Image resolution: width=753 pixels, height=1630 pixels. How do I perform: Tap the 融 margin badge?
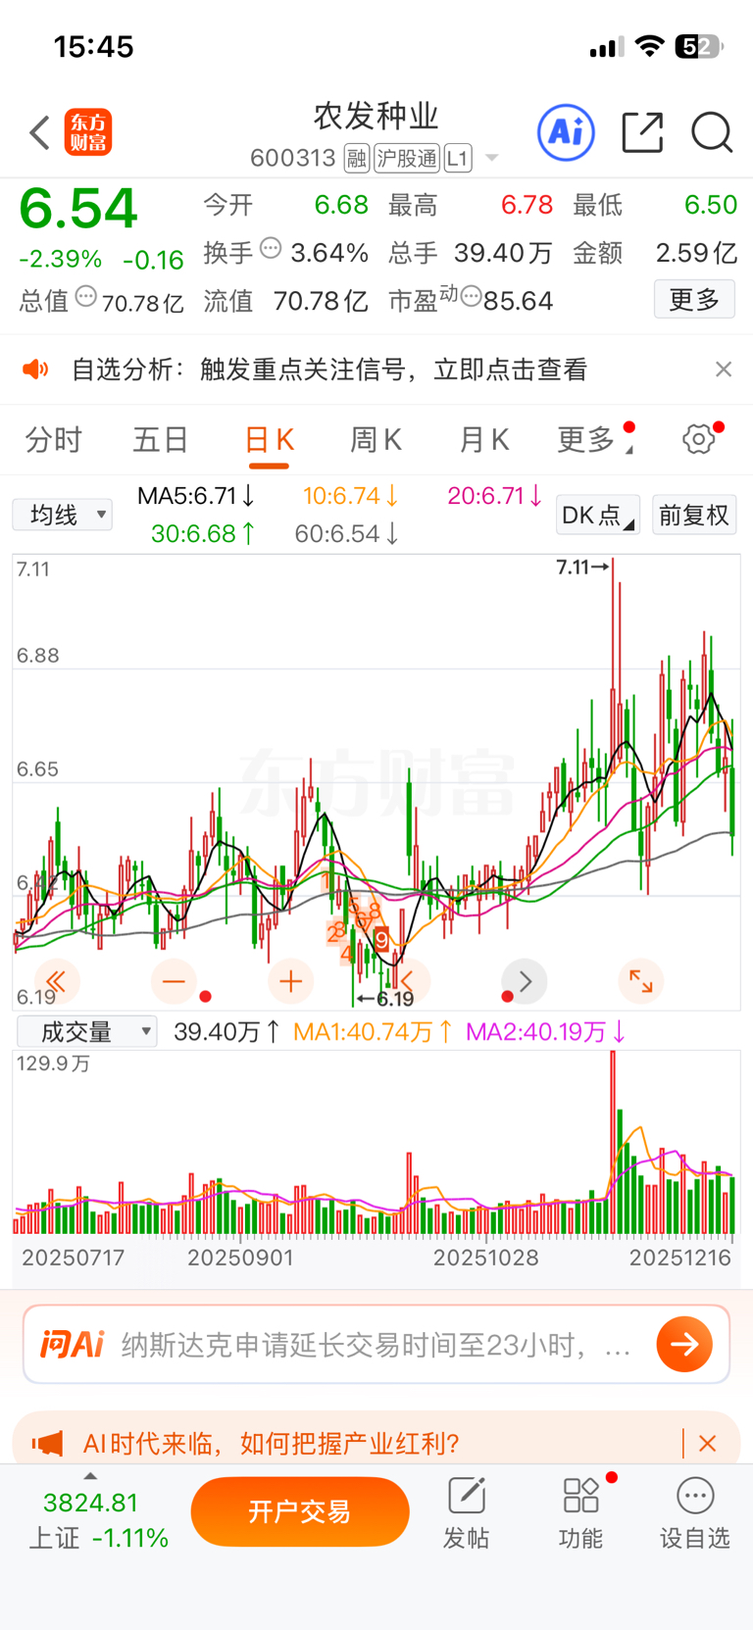click(357, 158)
